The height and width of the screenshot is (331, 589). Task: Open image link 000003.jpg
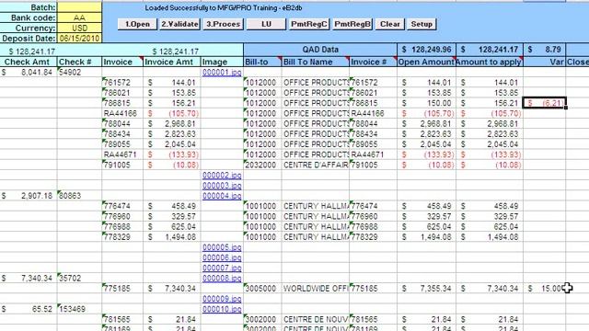click(x=222, y=186)
